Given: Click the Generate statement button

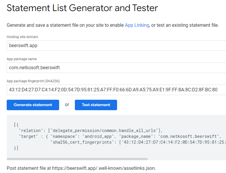Looking at the screenshot, I should coord(33,105).
